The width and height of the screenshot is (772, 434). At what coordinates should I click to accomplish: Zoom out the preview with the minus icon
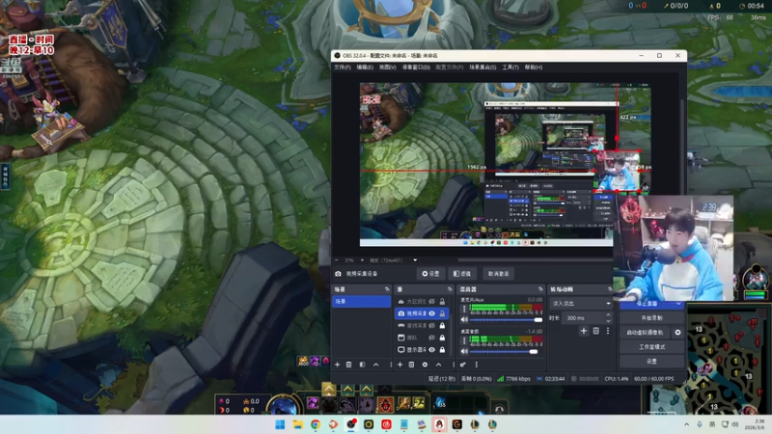(x=337, y=260)
